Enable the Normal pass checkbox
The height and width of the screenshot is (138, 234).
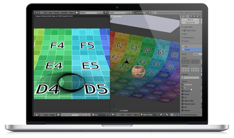(183, 91)
